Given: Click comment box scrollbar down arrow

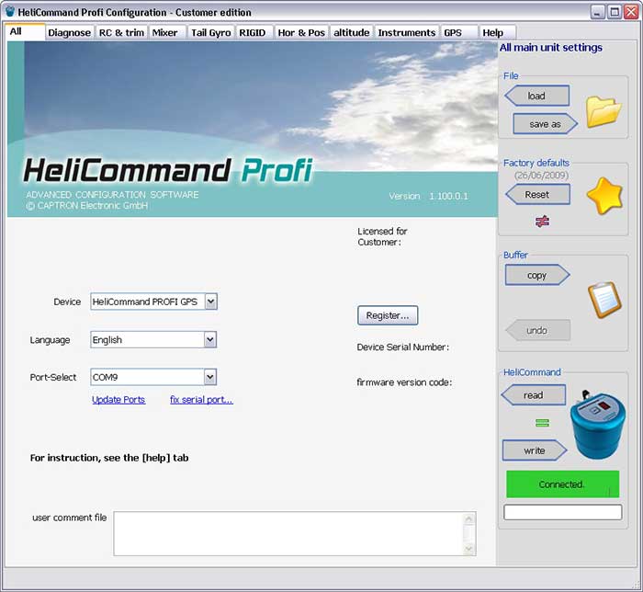Looking at the screenshot, I should coord(468,549).
